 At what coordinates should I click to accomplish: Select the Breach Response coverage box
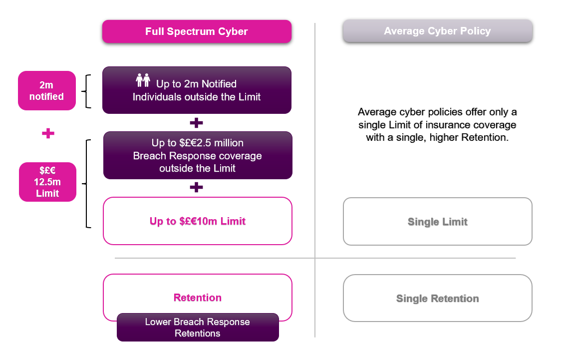pos(198,155)
